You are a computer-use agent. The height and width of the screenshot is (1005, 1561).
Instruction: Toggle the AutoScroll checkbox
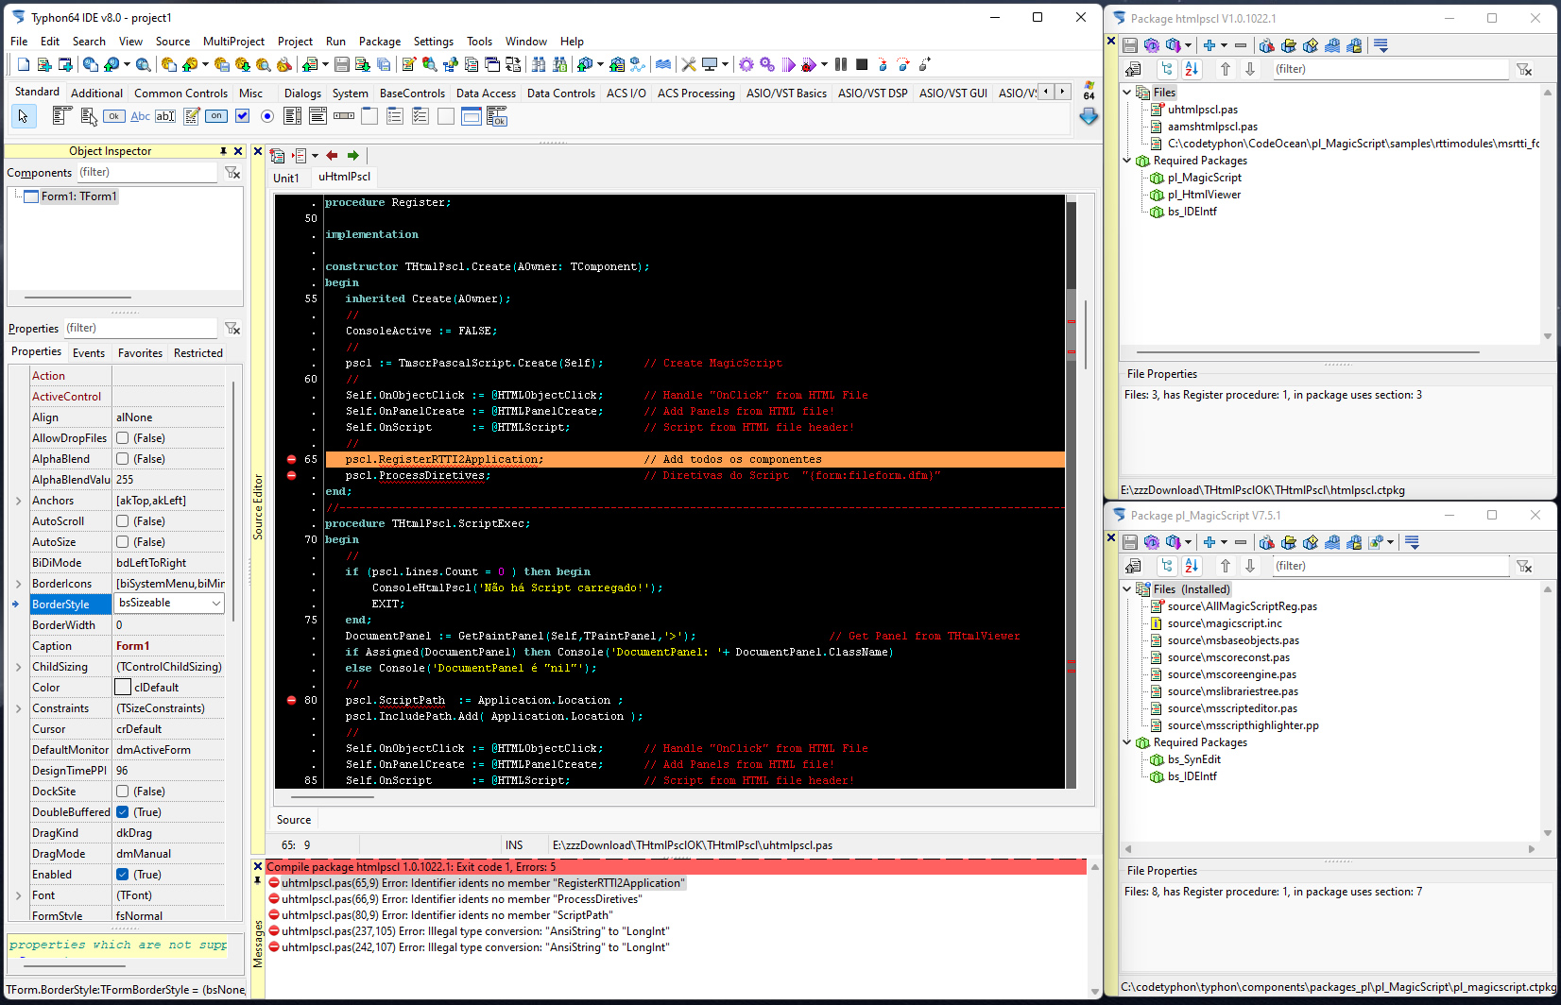tap(123, 521)
